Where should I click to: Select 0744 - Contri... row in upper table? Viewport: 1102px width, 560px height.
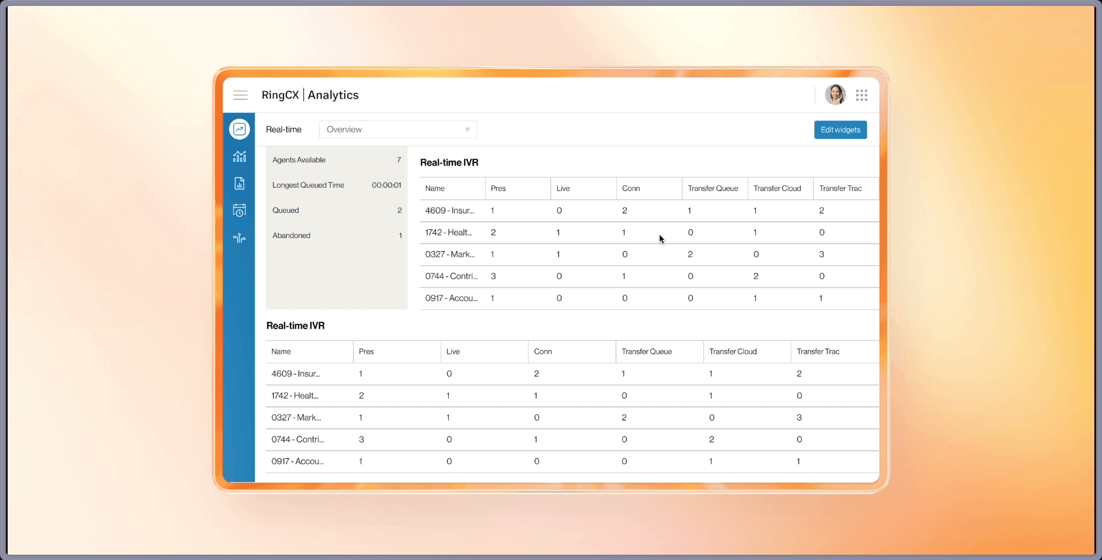(649, 276)
